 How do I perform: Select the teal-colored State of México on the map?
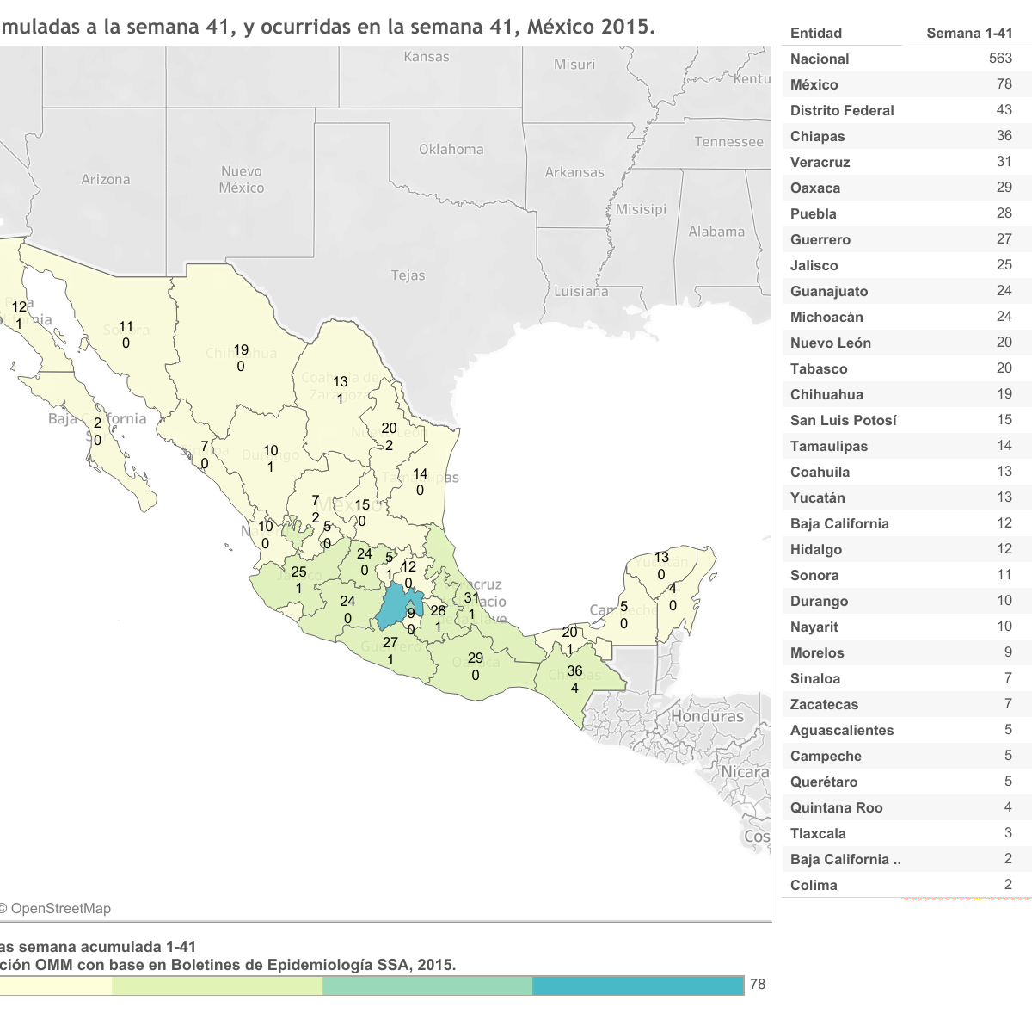coord(394,608)
